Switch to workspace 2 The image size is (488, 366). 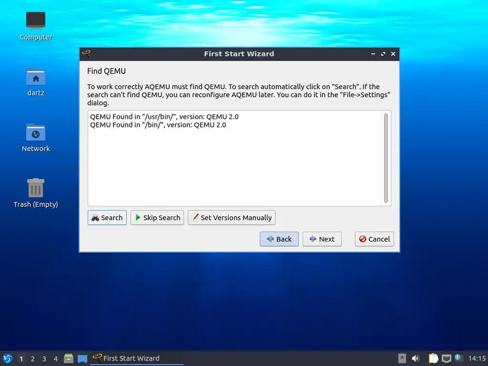pos(33,359)
